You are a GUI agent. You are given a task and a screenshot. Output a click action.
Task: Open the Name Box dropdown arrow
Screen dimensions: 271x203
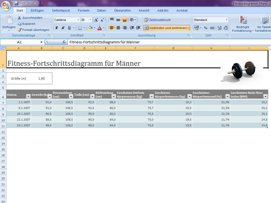tap(41, 42)
